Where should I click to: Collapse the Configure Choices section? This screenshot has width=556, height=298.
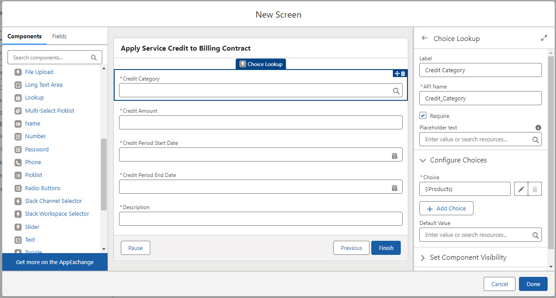(x=423, y=160)
